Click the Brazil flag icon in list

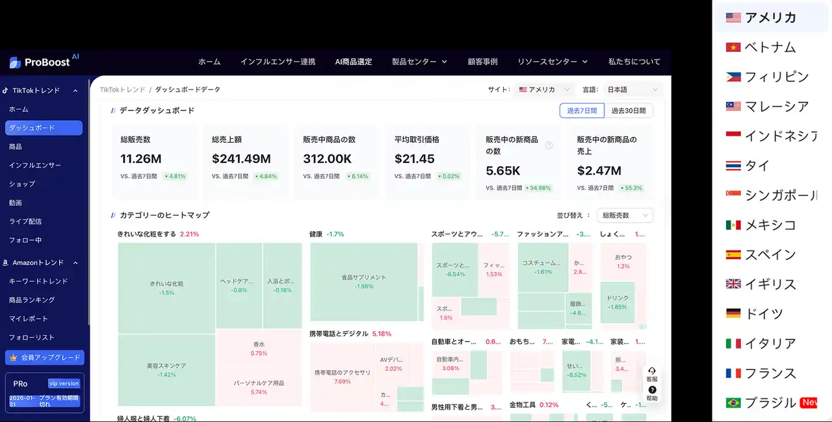click(x=733, y=403)
